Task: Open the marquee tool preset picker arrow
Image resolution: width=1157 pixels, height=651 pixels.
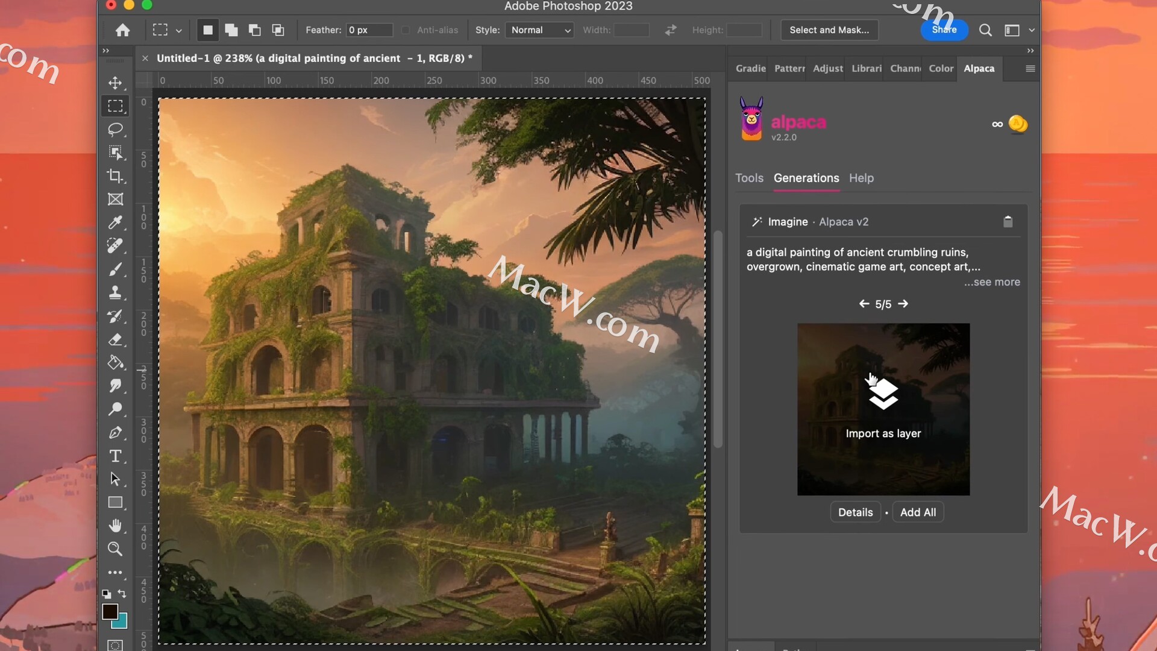Action: click(x=178, y=31)
